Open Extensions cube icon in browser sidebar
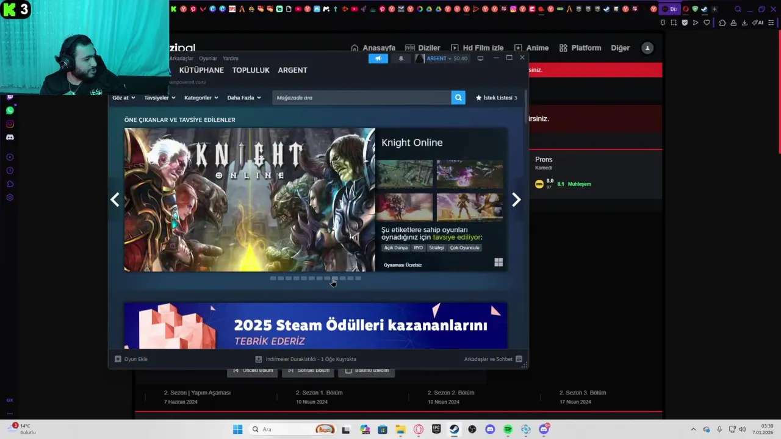 (10, 184)
